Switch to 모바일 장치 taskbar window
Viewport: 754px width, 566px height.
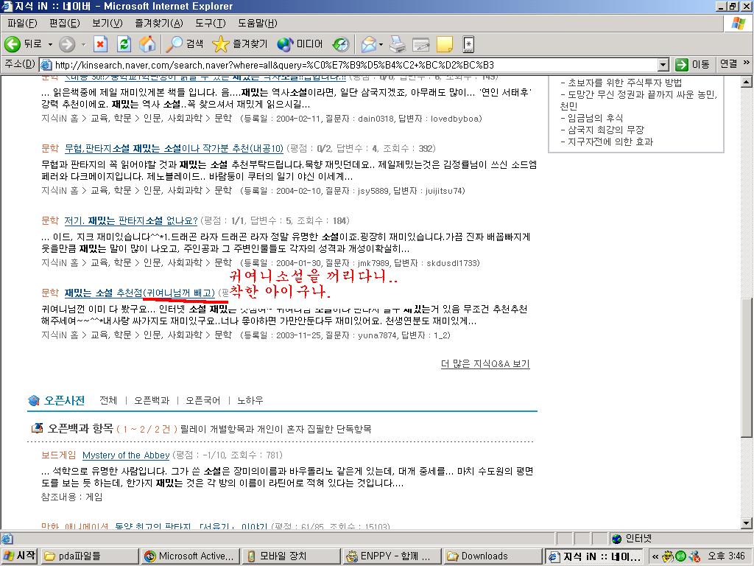pyautogui.click(x=290, y=556)
